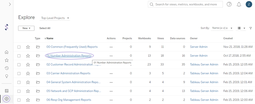Viewport: 255px width, 104px height.
Task: Check the 03 Carrier Administration row checkbox
Action: [x=19, y=74]
